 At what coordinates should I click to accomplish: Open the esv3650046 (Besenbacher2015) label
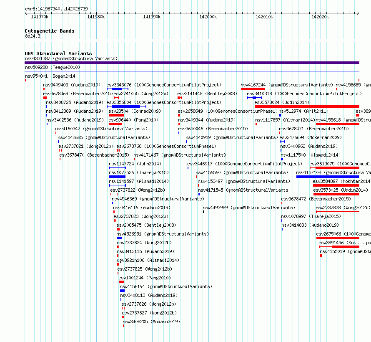click(213, 129)
